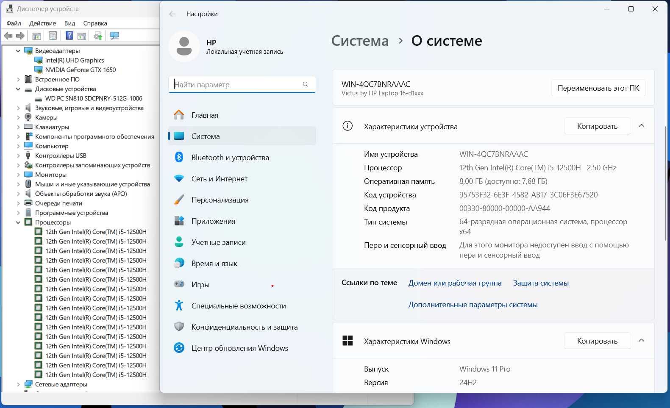The image size is (670, 408).
Task: Click the Wi-Fi icon of Сеть и Интернет
Action: pos(179,178)
